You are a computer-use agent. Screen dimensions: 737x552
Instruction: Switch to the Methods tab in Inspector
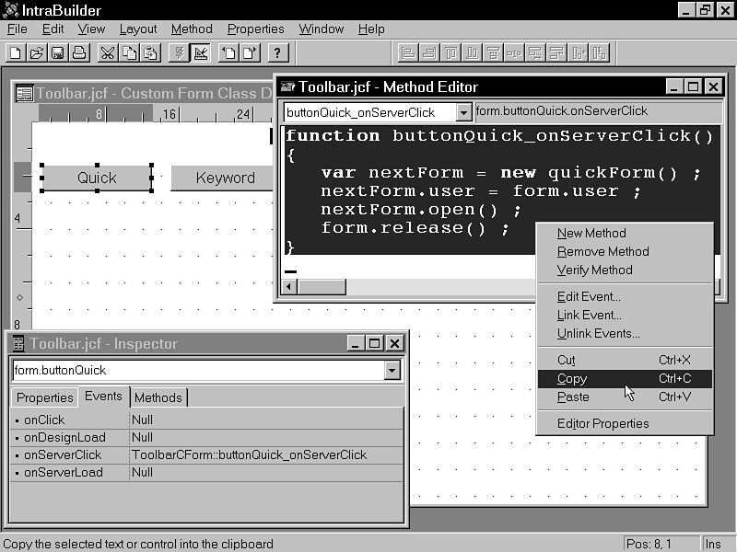coord(158,397)
